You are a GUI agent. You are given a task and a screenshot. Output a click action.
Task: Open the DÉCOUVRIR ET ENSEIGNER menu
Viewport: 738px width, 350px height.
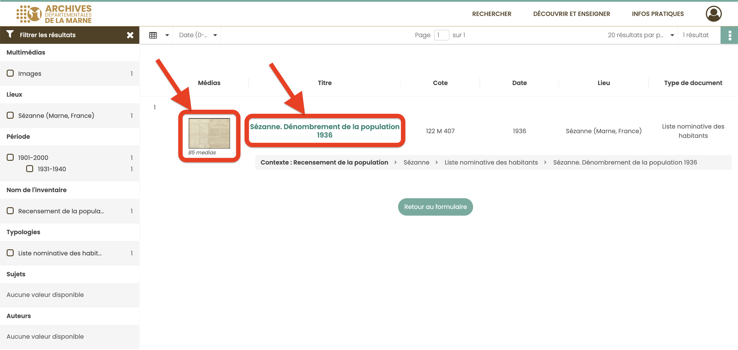[x=571, y=14]
